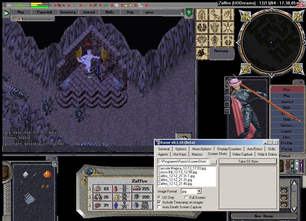This screenshot has height=221, width=306.
Task: Click the New Group button
Action: pos(264,216)
